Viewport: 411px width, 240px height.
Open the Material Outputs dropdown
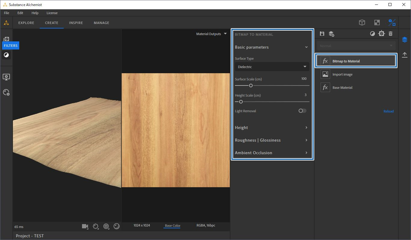tap(211, 34)
